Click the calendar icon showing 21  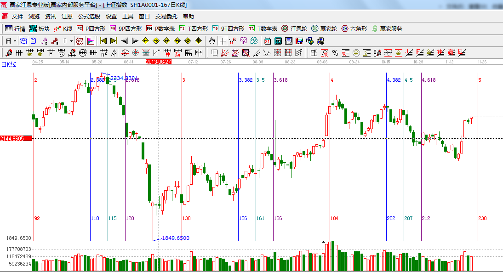point(268,41)
